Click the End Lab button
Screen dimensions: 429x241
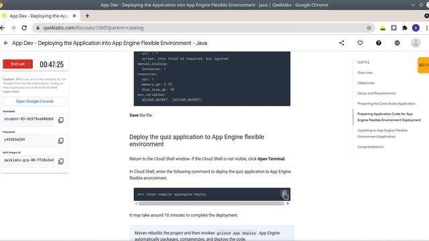(x=18, y=64)
